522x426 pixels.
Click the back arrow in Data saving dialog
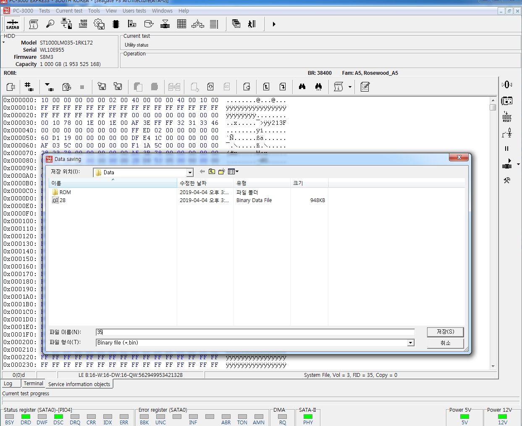(x=202, y=171)
